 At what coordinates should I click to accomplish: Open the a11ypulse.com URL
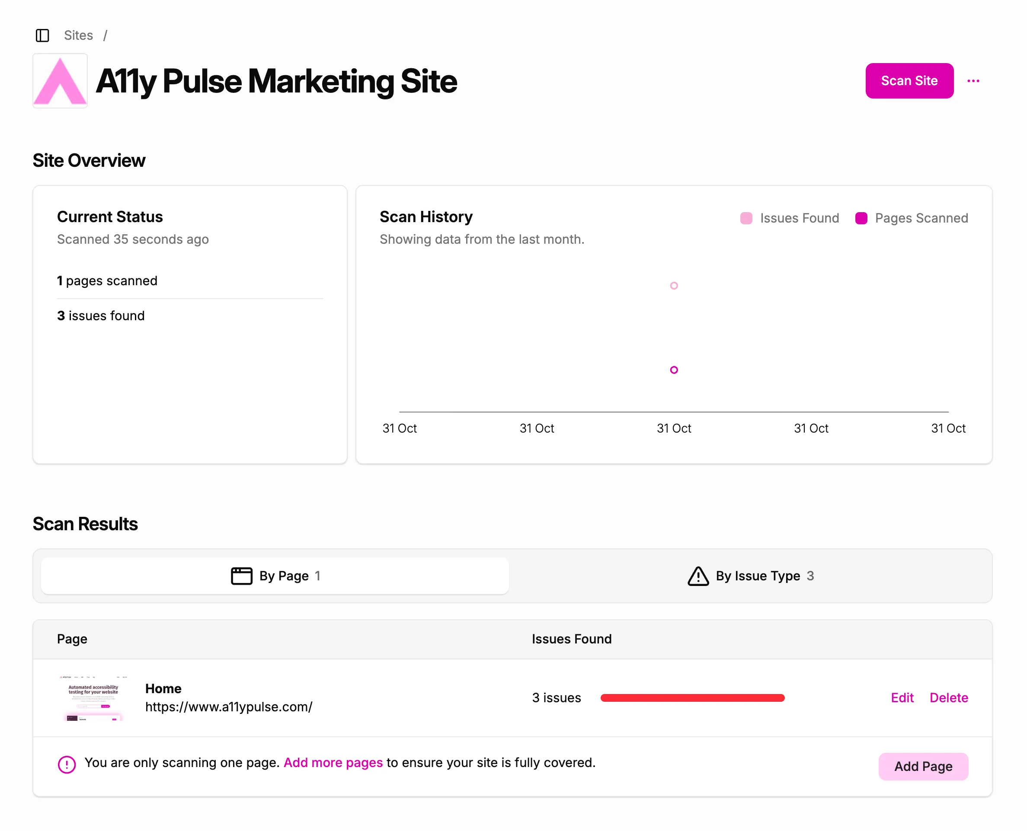coord(229,707)
